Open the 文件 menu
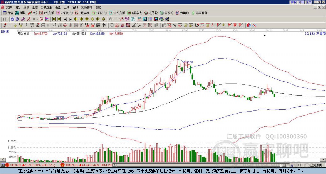Viewport: 326px width, 174px height. (9, 7)
